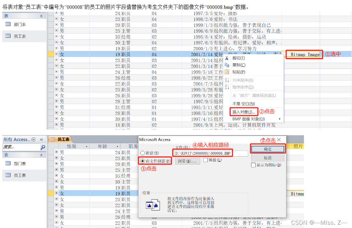Expand the 20 职员 row in lower table

click(56, 164)
